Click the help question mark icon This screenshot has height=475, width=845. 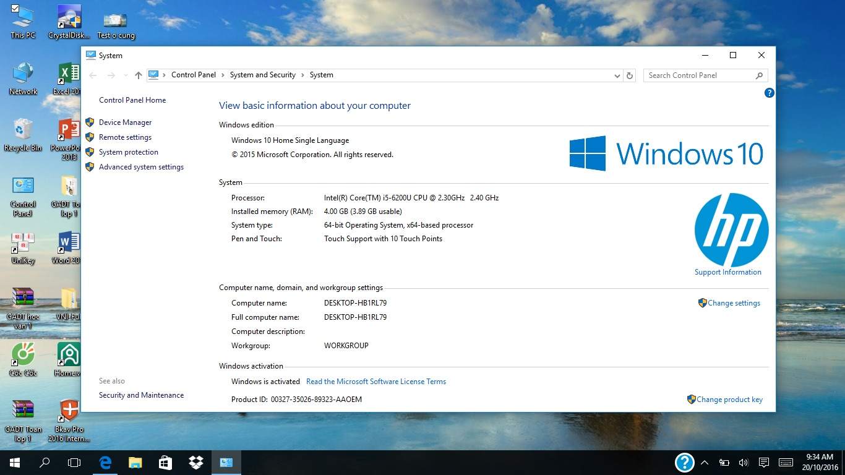pyautogui.click(x=769, y=93)
